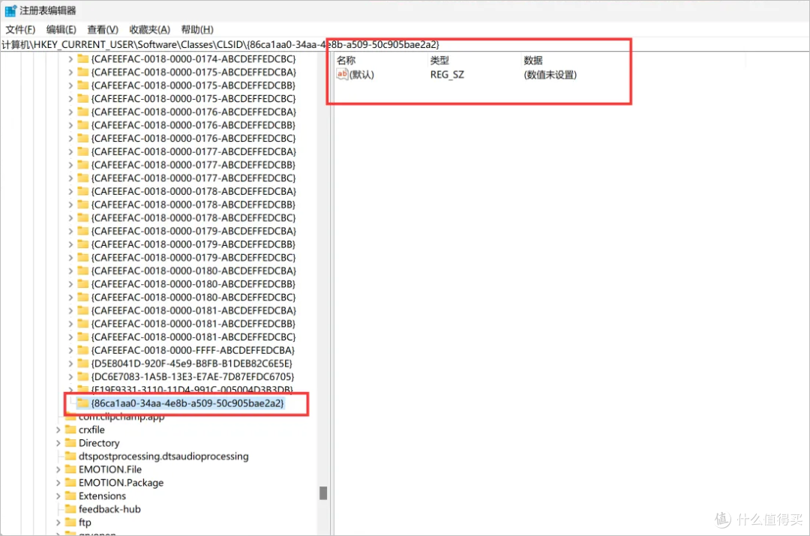
Task: Expand the ftp key
Action: click(x=58, y=523)
